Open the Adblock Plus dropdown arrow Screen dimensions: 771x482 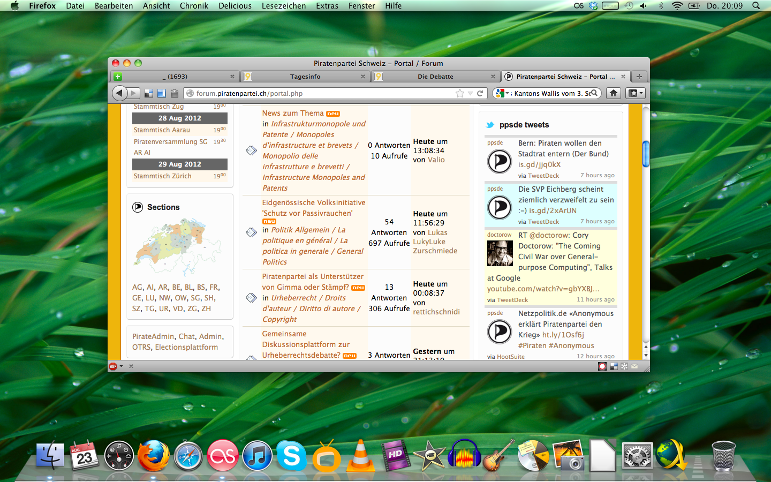(x=122, y=366)
